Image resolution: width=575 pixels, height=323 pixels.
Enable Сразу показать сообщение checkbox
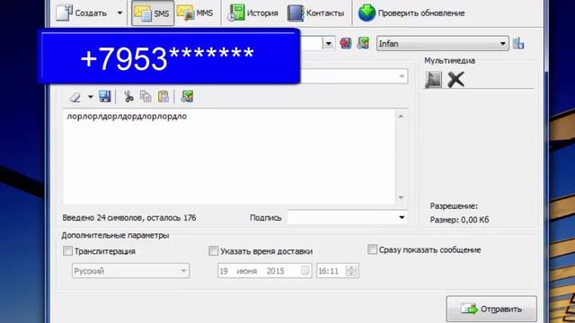(372, 249)
